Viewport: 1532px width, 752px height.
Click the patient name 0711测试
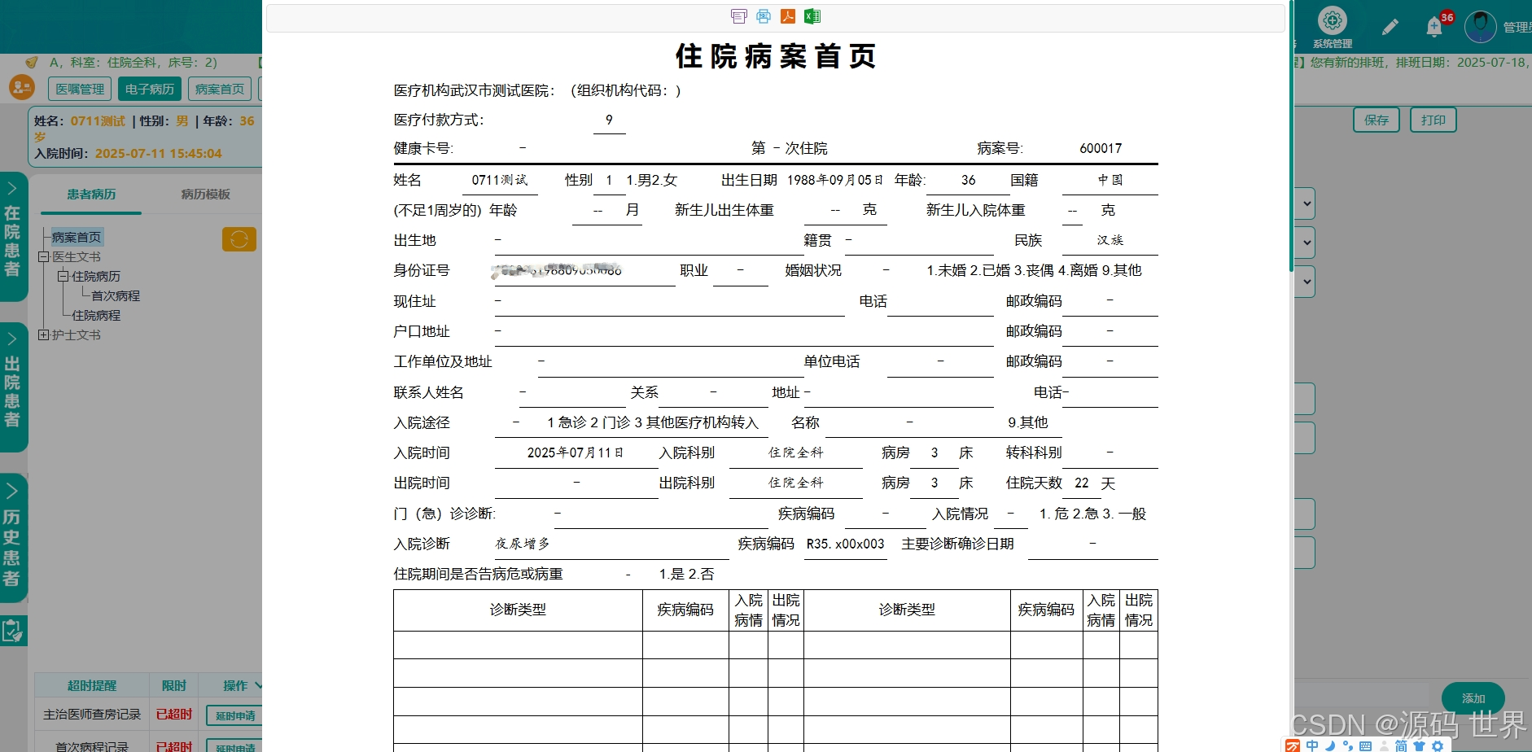pyautogui.click(x=500, y=180)
